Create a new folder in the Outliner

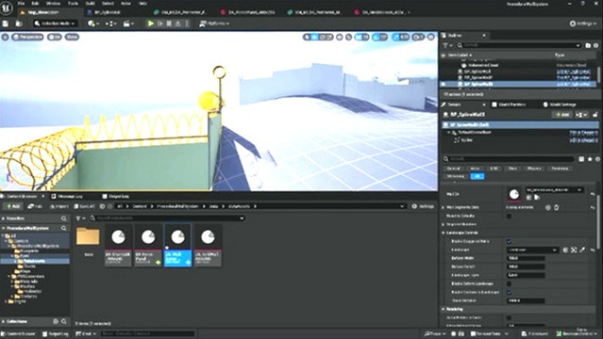[588, 45]
